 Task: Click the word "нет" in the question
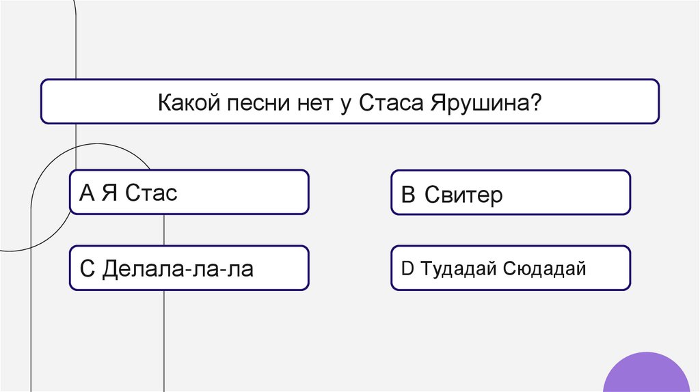coord(306,102)
